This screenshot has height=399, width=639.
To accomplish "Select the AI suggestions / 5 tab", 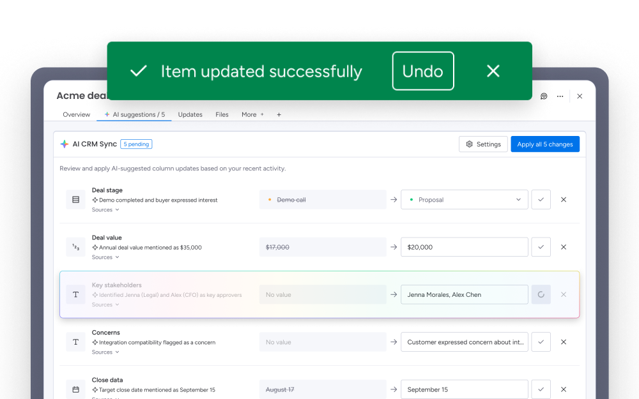I will 134,114.
